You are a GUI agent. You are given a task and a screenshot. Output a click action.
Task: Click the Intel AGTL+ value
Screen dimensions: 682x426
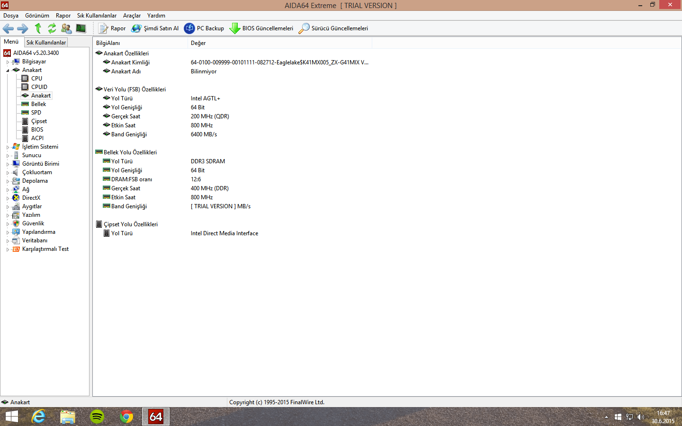pyautogui.click(x=206, y=98)
